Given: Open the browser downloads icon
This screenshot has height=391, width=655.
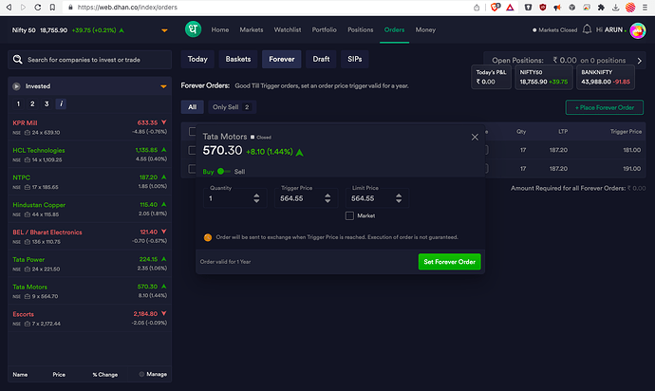Looking at the screenshot, I should pyautogui.click(x=615, y=7).
